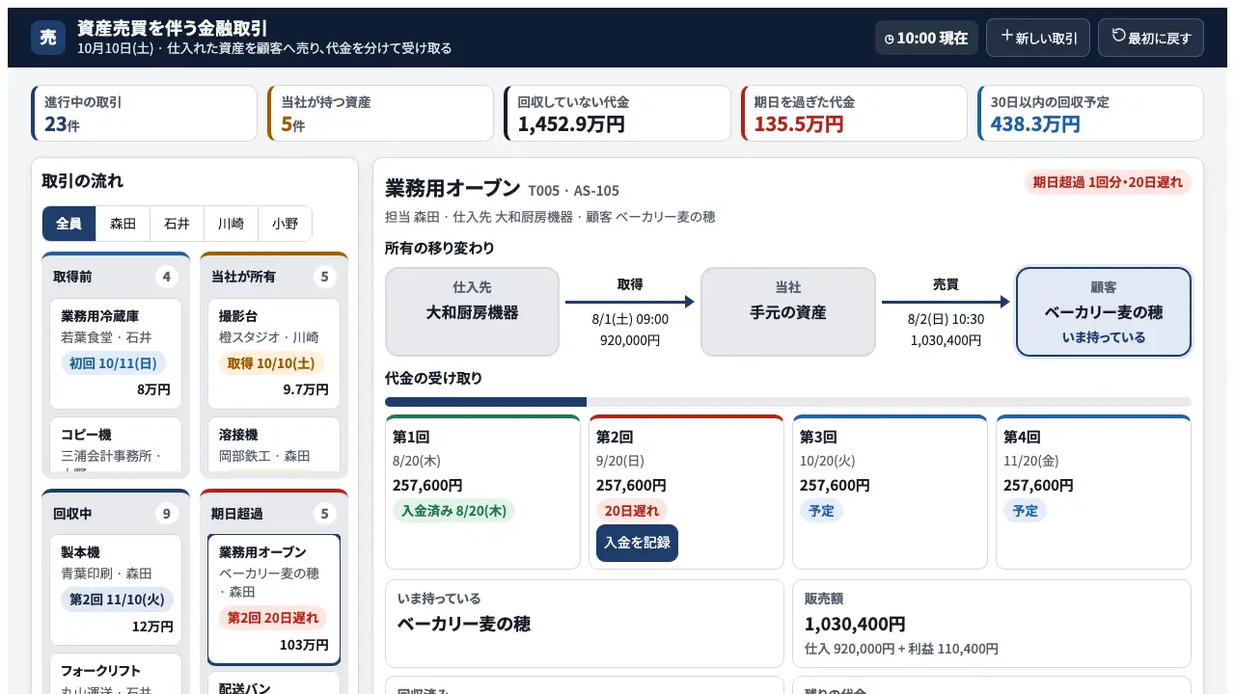Open the 期日を過ぎた代金 summary card

[x=854, y=114]
